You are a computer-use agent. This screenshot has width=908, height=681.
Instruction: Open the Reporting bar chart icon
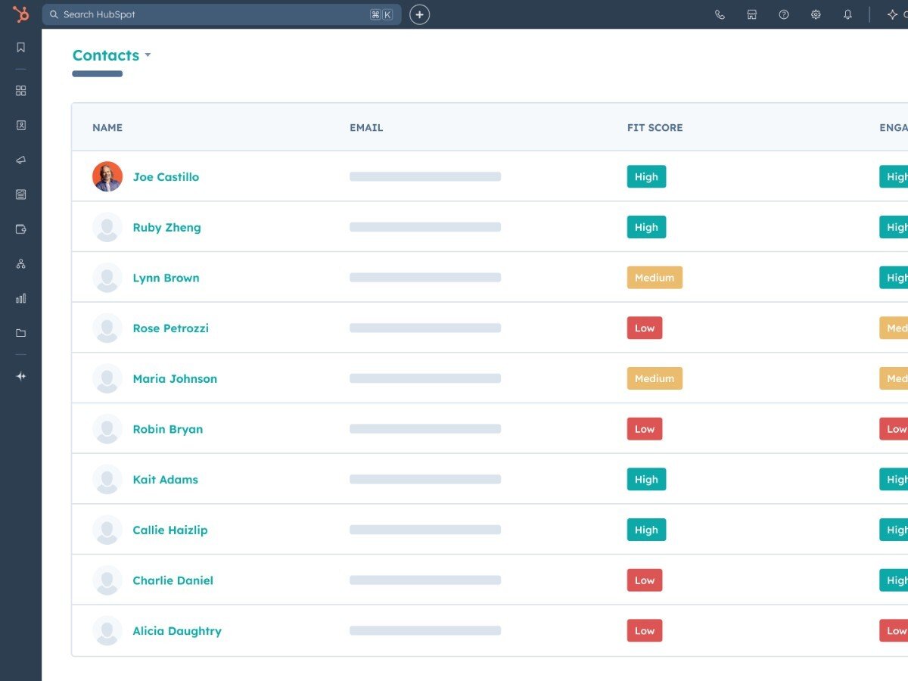click(20, 298)
